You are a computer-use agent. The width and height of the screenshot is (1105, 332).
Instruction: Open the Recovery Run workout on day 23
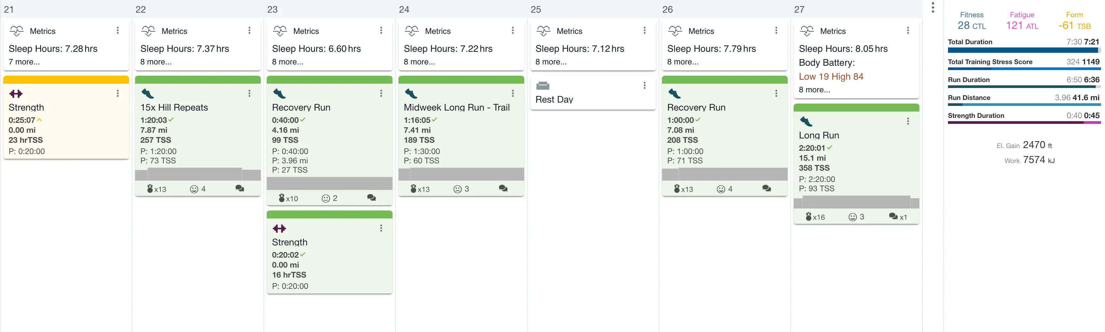pos(301,108)
